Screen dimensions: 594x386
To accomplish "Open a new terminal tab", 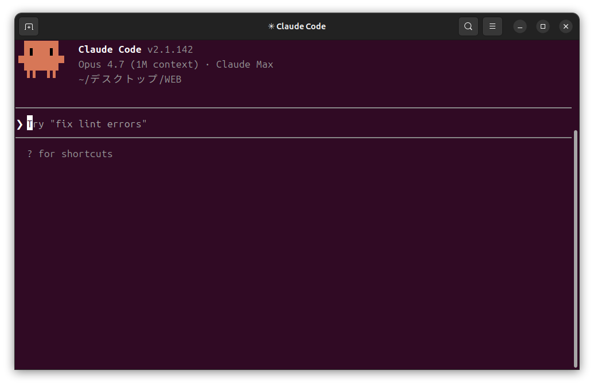I will point(29,26).
